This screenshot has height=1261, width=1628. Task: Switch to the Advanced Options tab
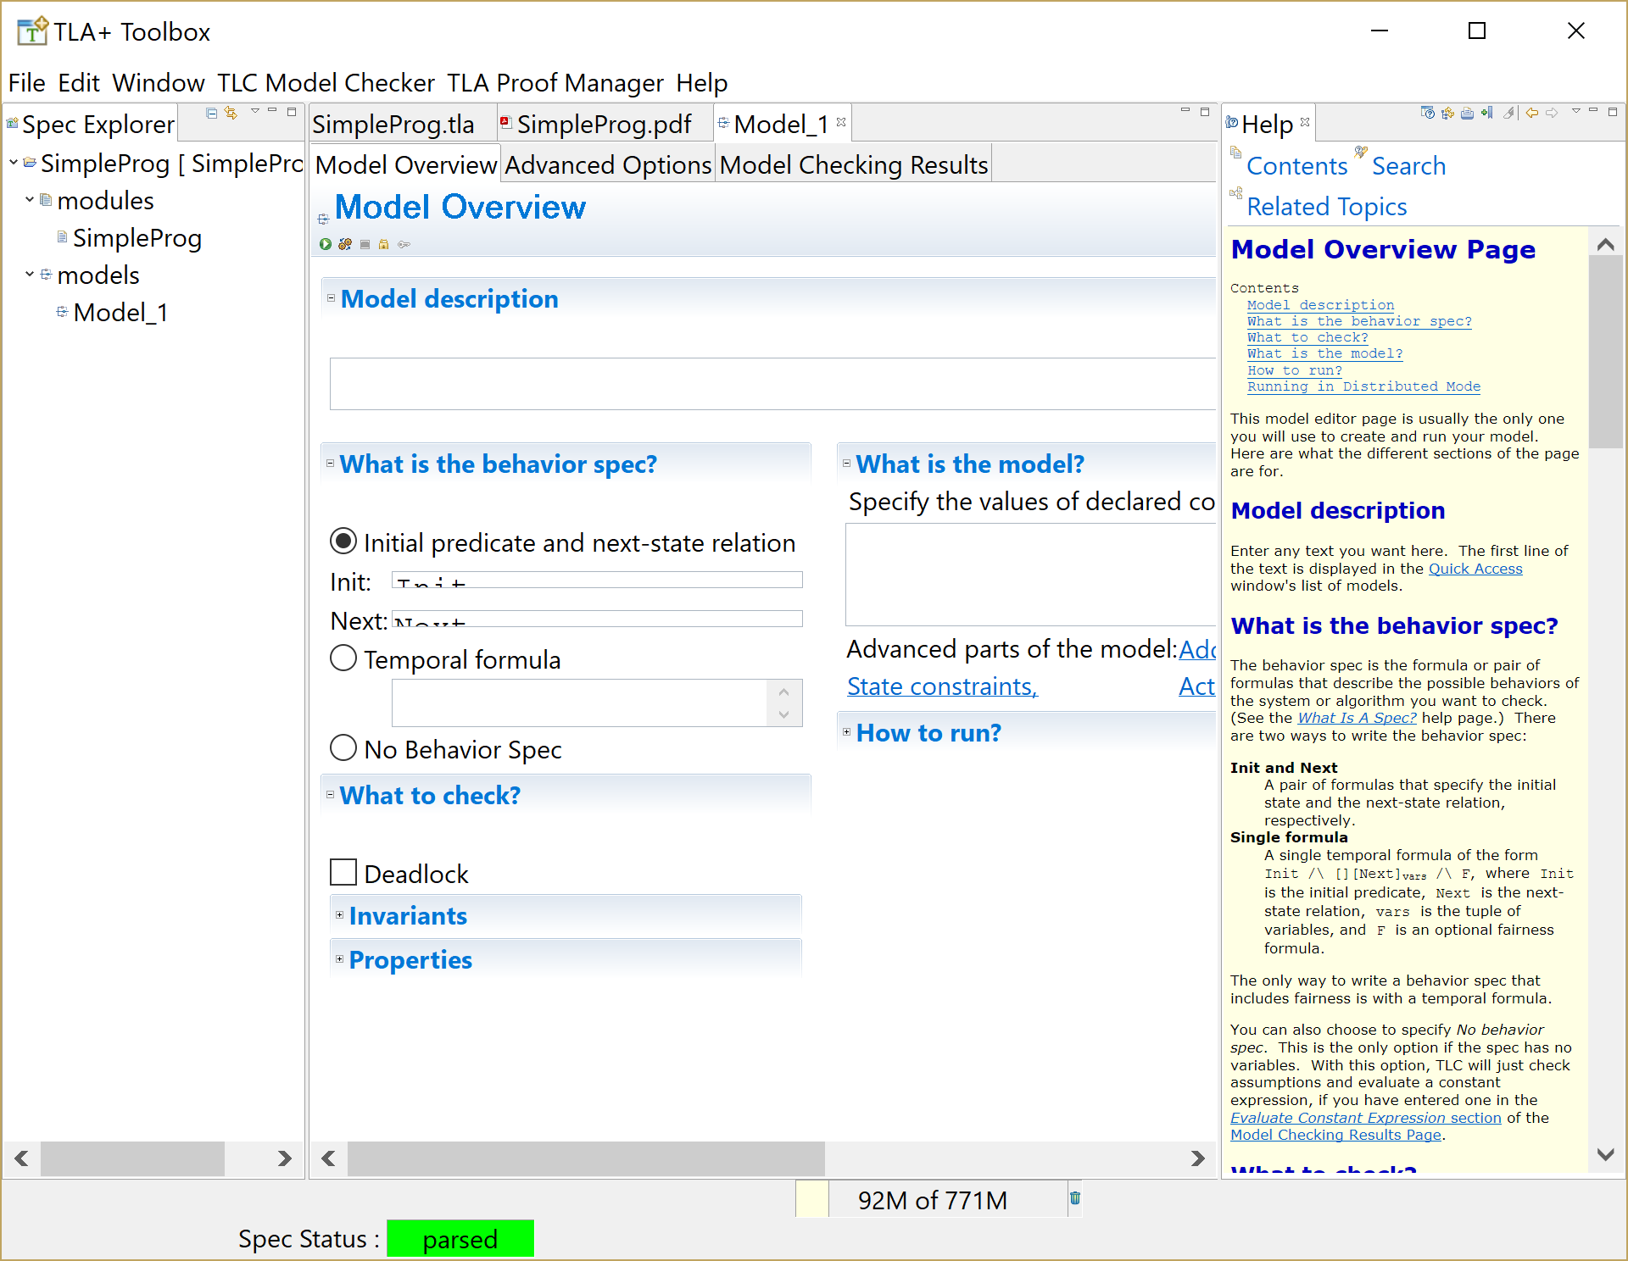[607, 164]
